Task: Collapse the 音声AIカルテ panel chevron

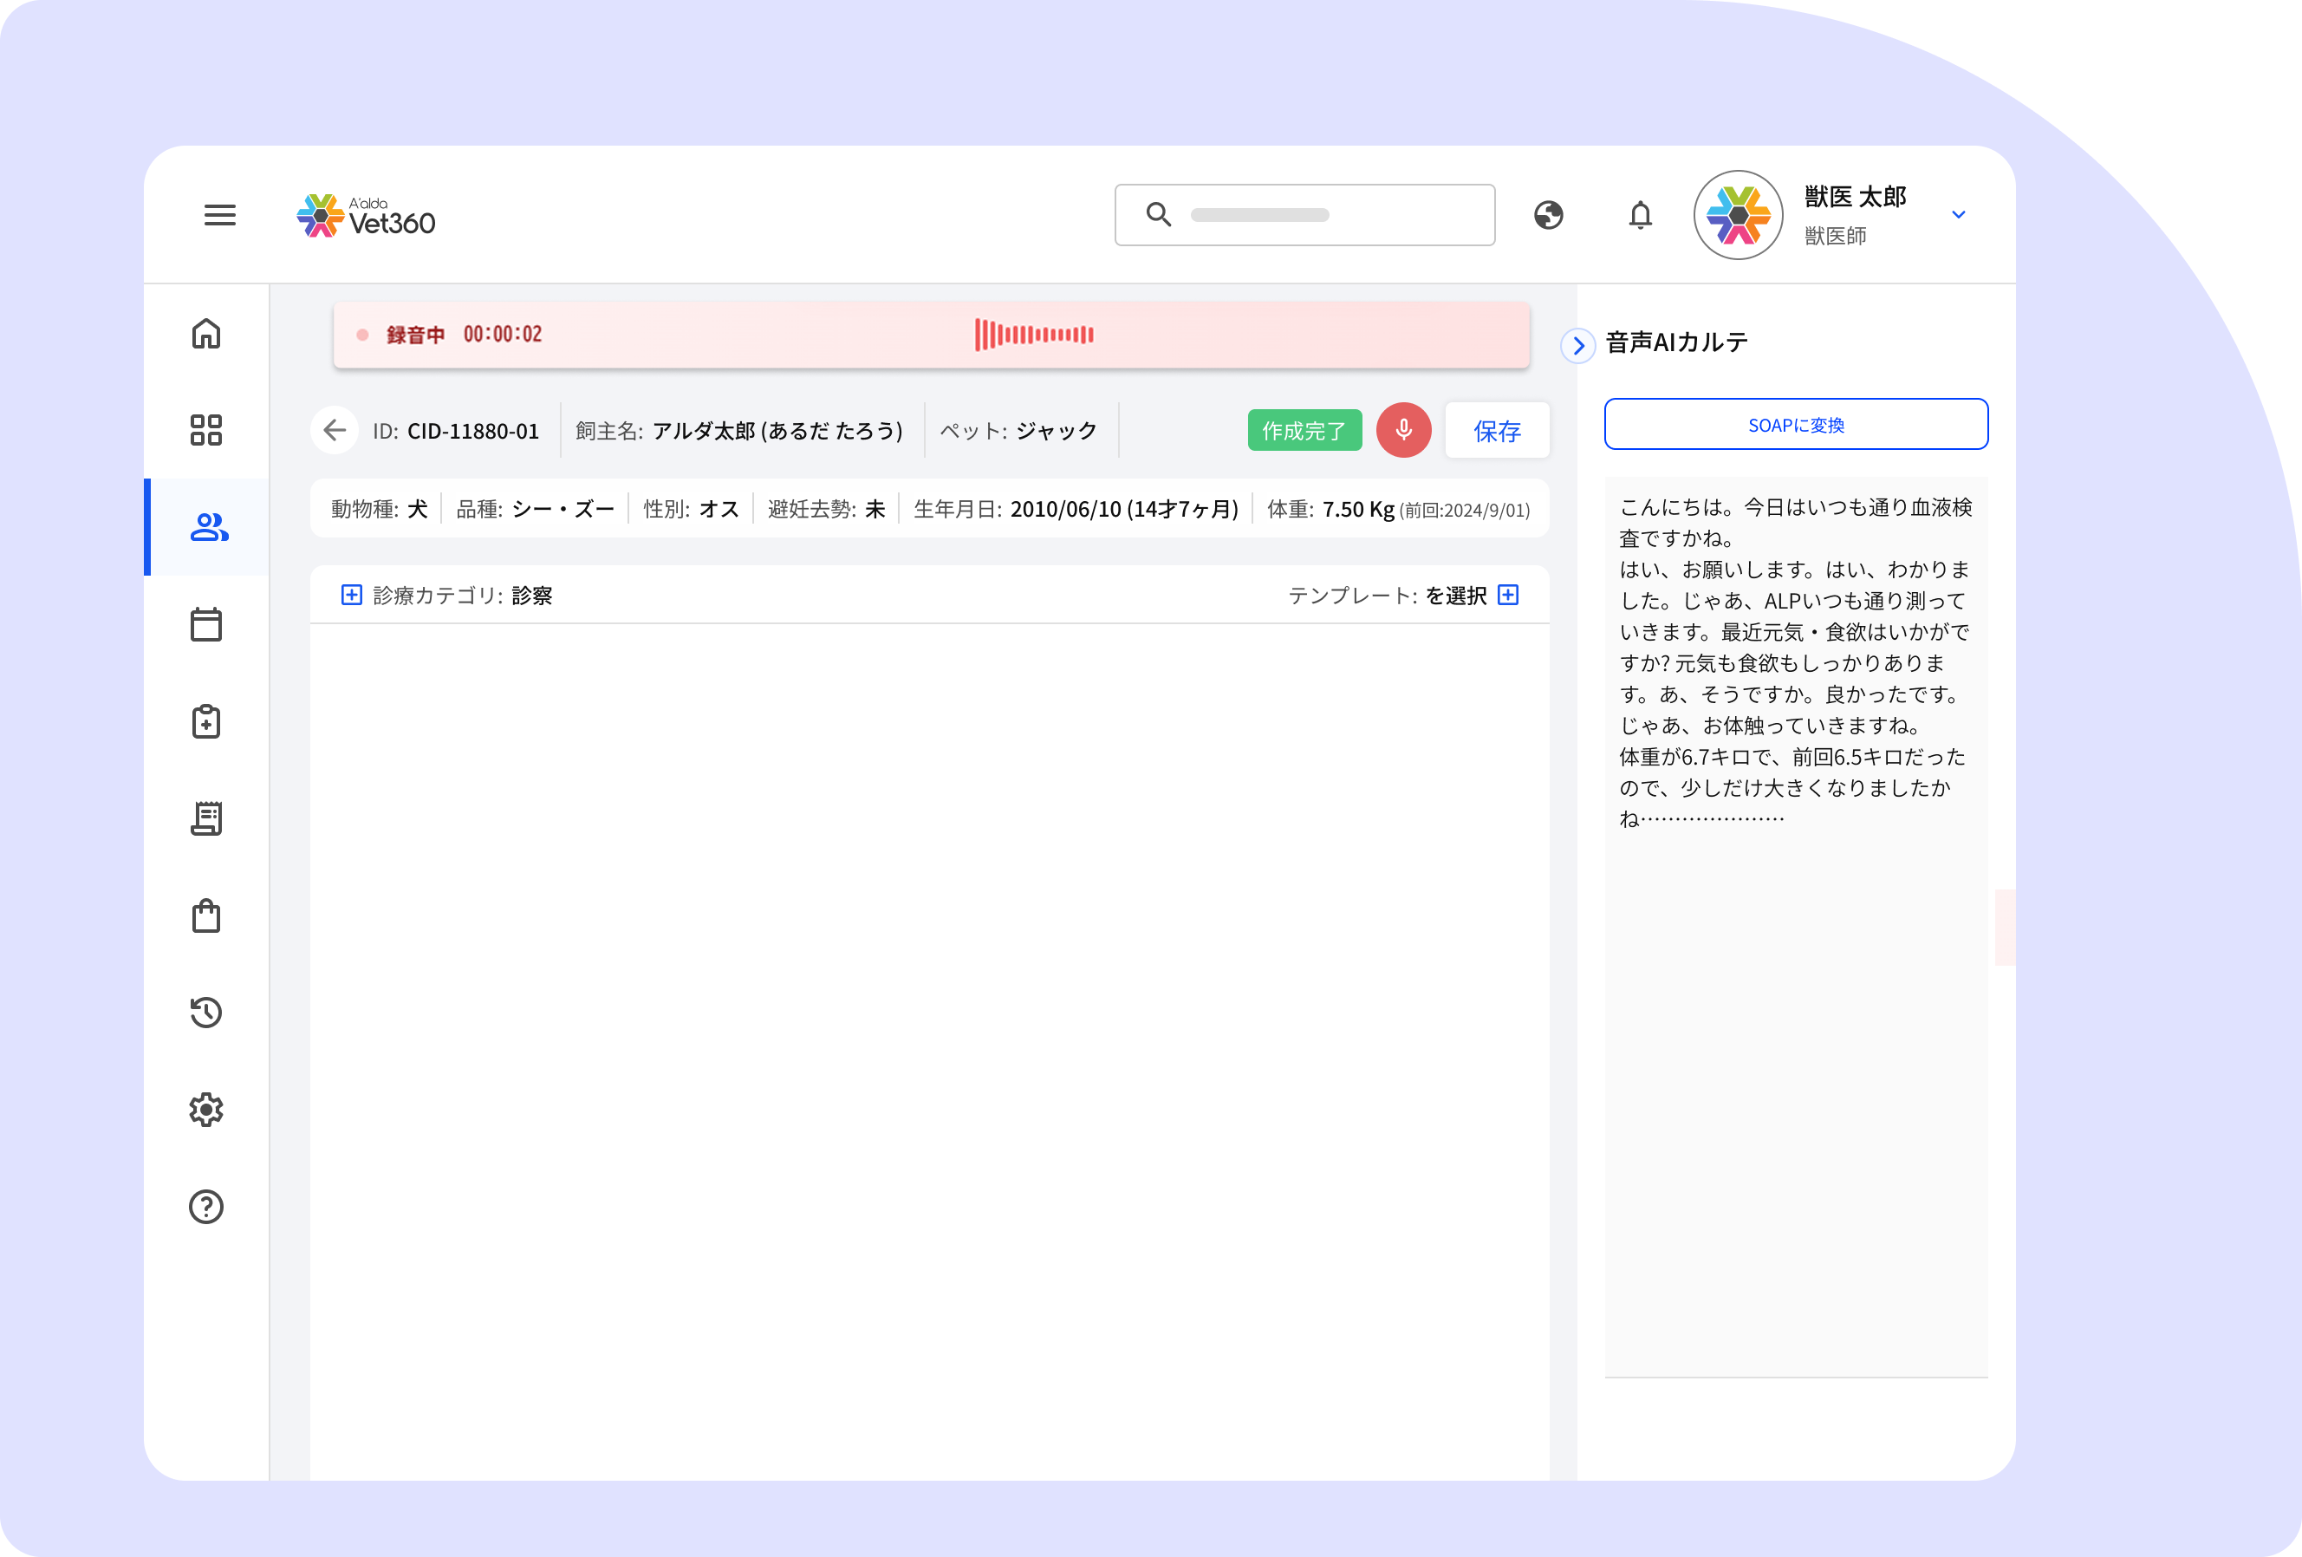Action: (1578, 346)
